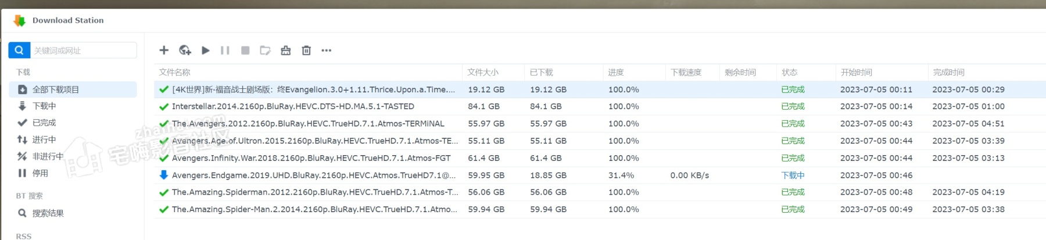Select The.Amazing.Spider-Man.2.2014 download row
Viewport: 1046px width, 240px height.
[600, 209]
